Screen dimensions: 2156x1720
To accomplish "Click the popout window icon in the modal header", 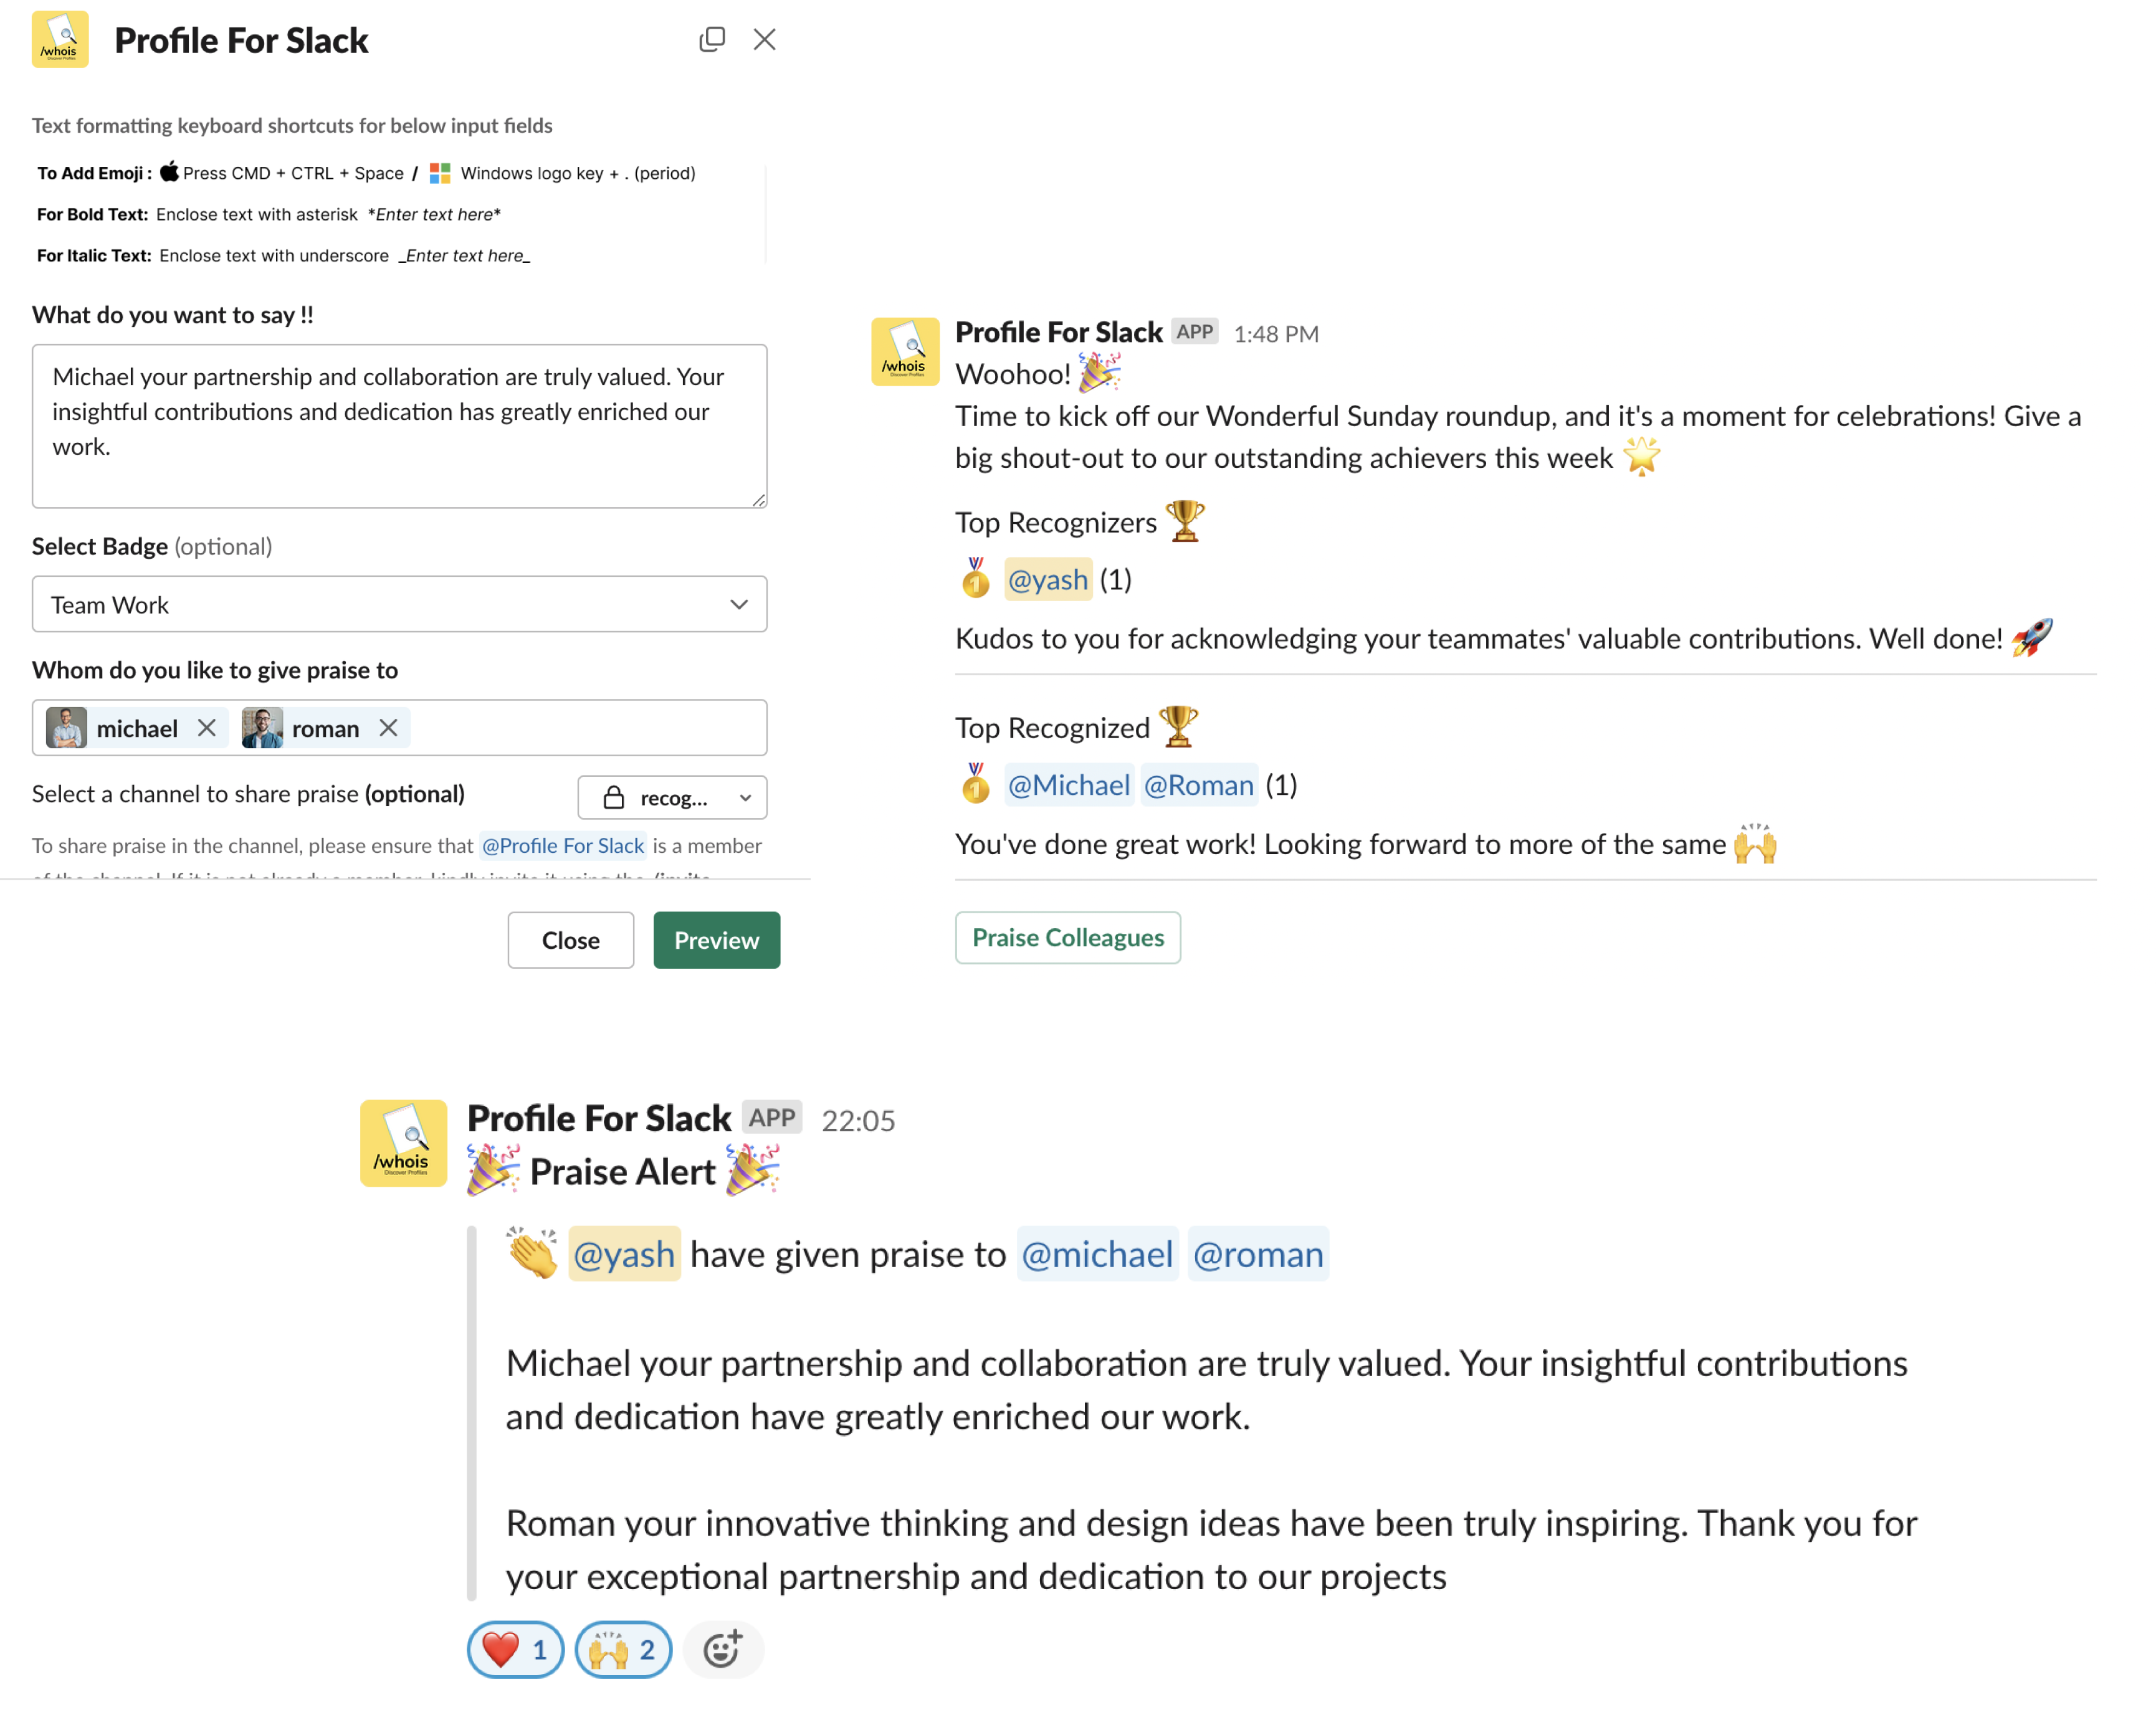I will (x=712, y=39).
